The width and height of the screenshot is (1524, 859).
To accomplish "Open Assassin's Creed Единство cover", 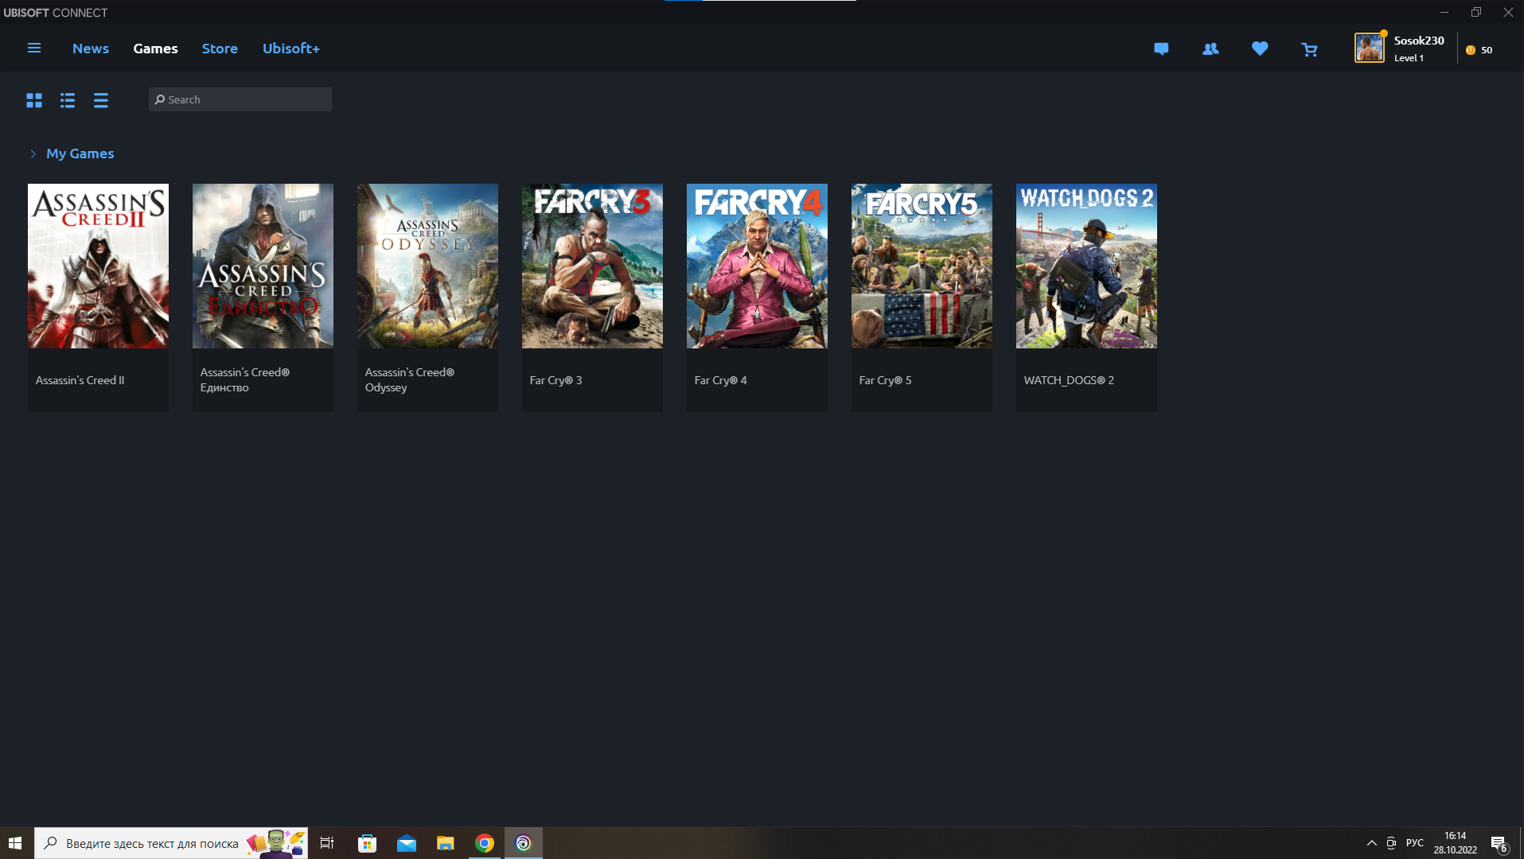I will 263,266.
